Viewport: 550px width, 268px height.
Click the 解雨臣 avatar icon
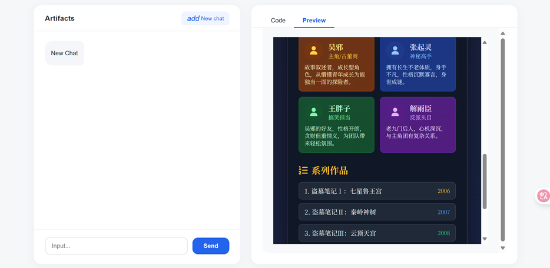395,112
